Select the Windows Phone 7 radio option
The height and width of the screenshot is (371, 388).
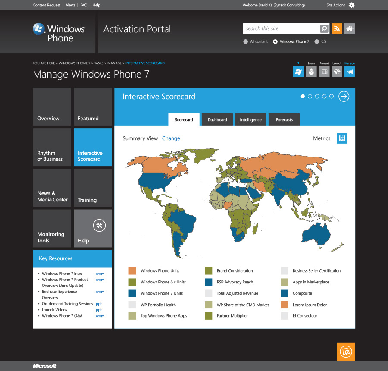[275, 41]
